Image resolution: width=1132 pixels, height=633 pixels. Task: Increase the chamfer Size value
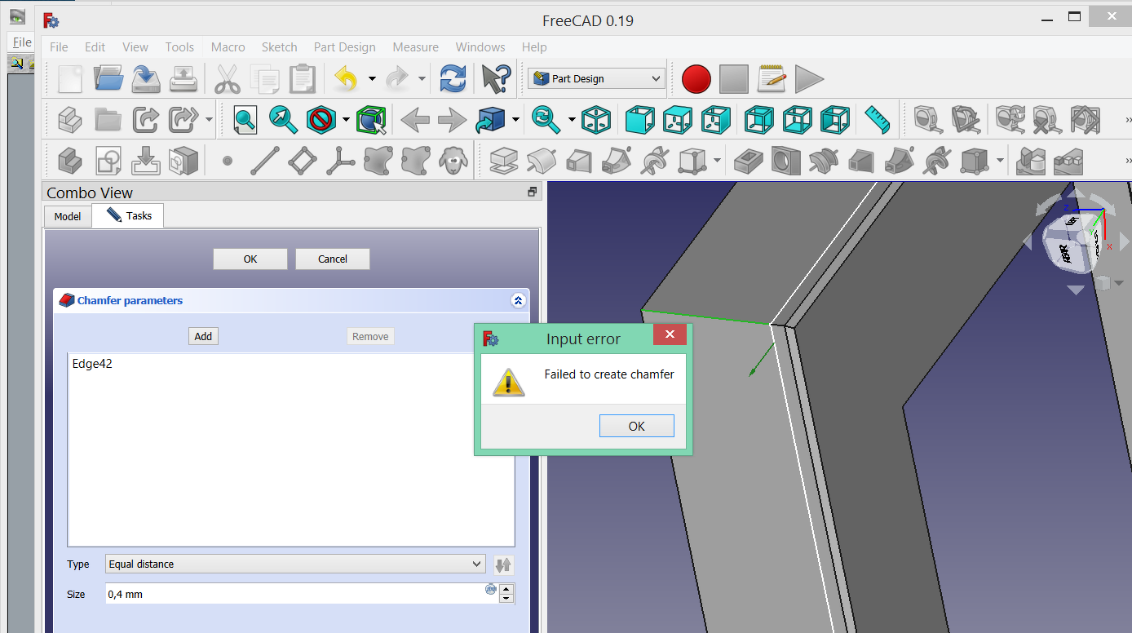[506, 589]
